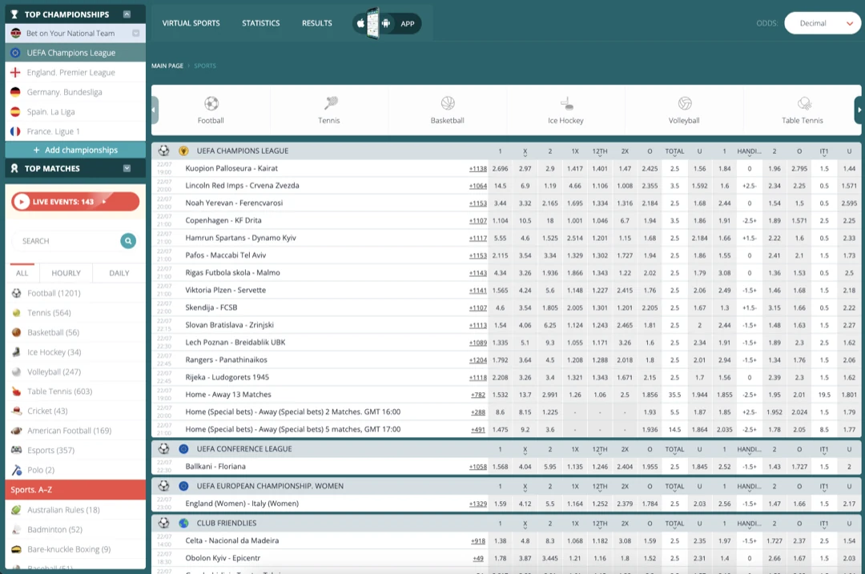The width and height of the screenshot is (865, 574).
Task: Open Hamrun Spartans - Dynamo Kyiv match
Action: click(x=240, y=238)
